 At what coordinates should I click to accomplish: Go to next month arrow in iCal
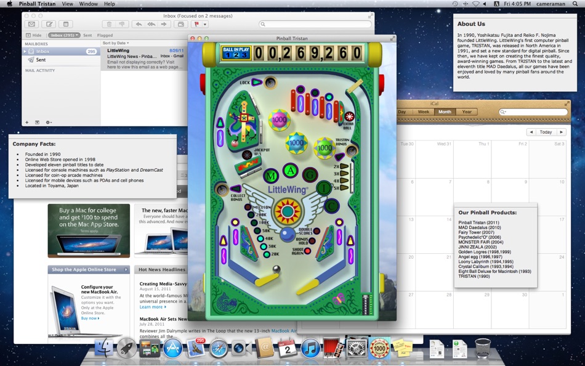[561, 132]
